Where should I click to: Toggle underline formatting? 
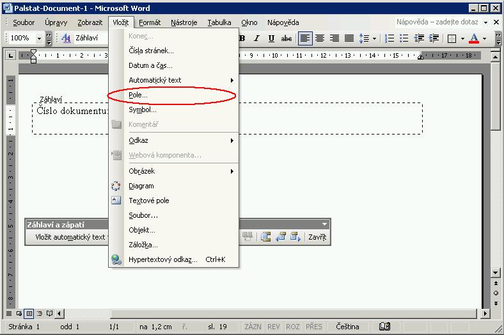coord(271,38)
